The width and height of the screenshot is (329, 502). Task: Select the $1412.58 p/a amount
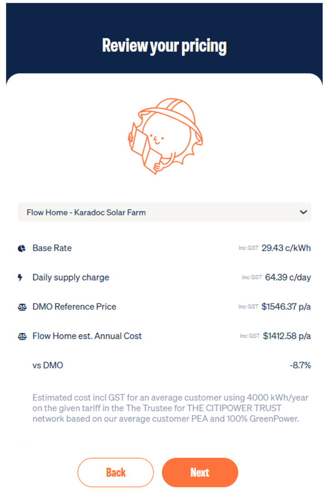point(287,336)
